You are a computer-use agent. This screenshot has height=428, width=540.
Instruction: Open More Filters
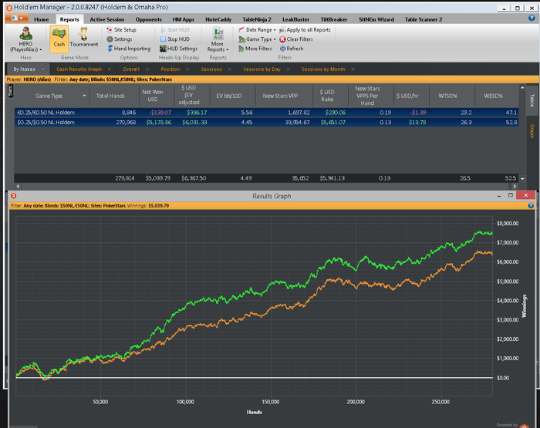258,49
